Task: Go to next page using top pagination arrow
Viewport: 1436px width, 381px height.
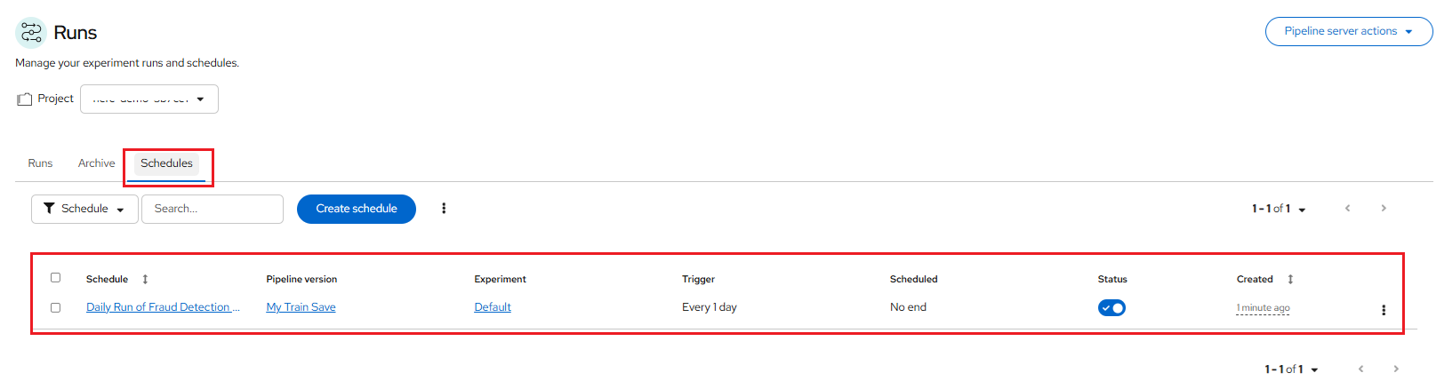Action: (x=1383, y=209)
